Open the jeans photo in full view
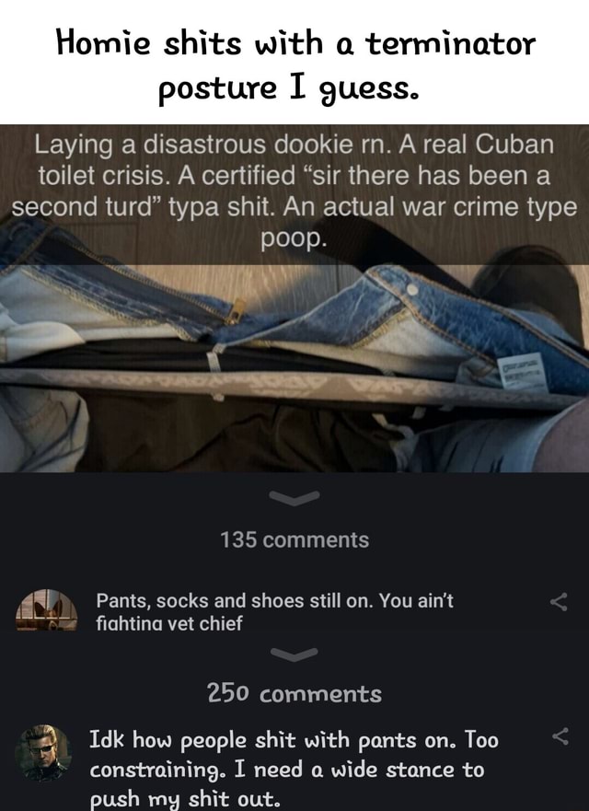This screenshot has height=811, width=589. (x=294, y=298)
